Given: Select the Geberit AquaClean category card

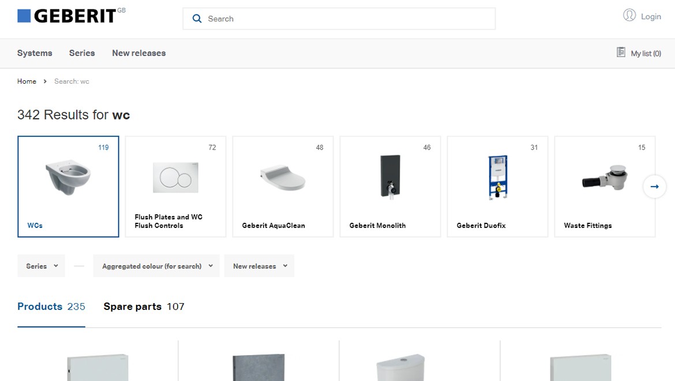Looking at the screenshot, I should click(283, 186).
